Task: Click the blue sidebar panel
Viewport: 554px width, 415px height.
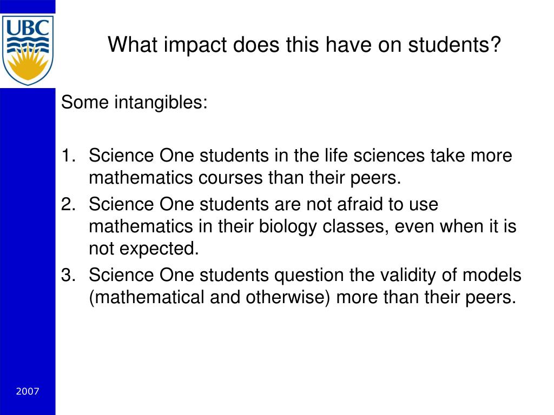Action: tap(28, 251)
